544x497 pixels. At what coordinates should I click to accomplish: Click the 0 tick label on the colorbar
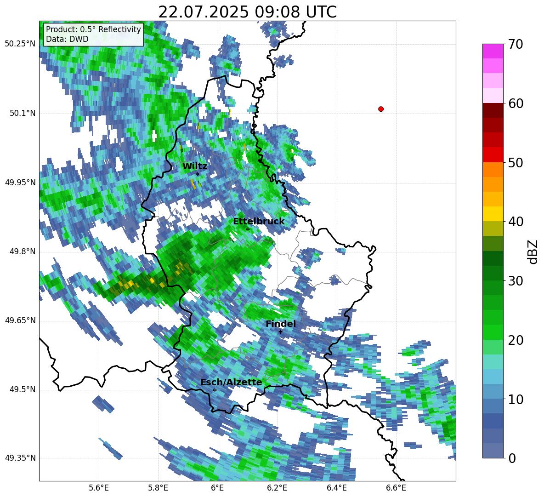pyautogui.click(x=512, y=458)
